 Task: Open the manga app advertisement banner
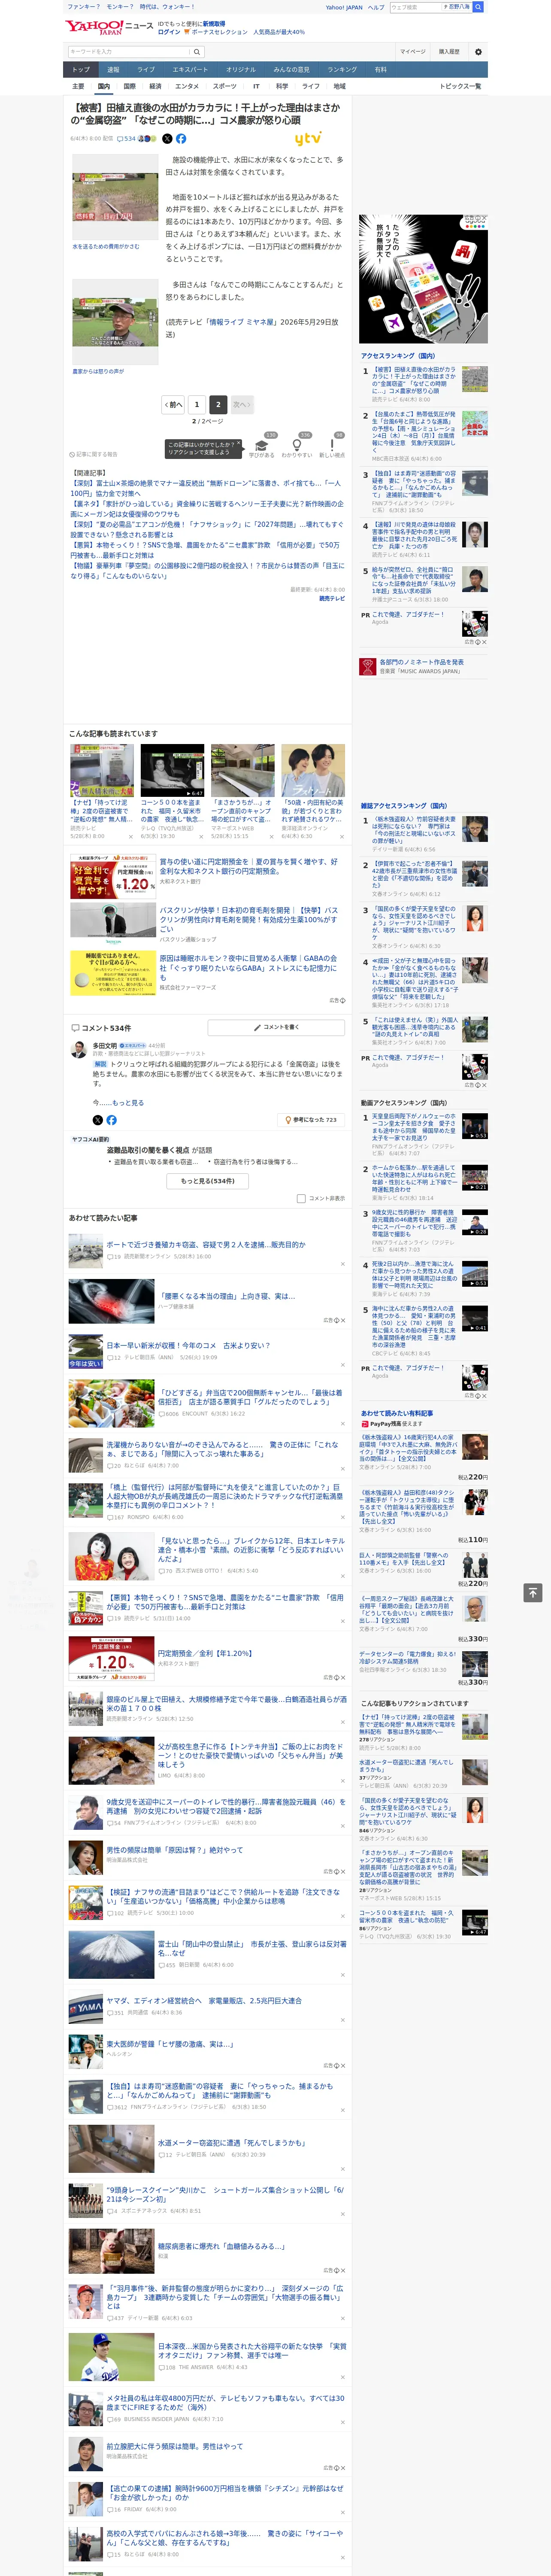tap(424, 278)
